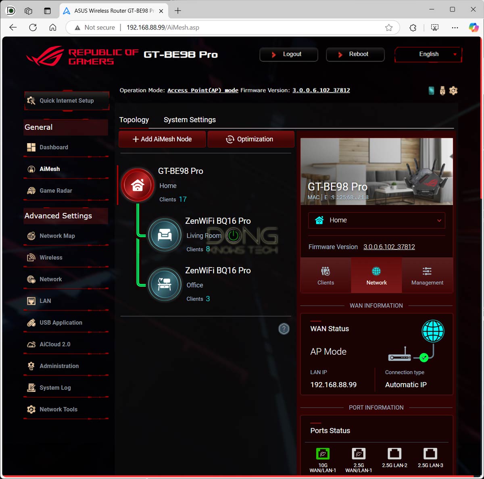Select the Living Room ZenWiFi node icon

coord(165,235)
